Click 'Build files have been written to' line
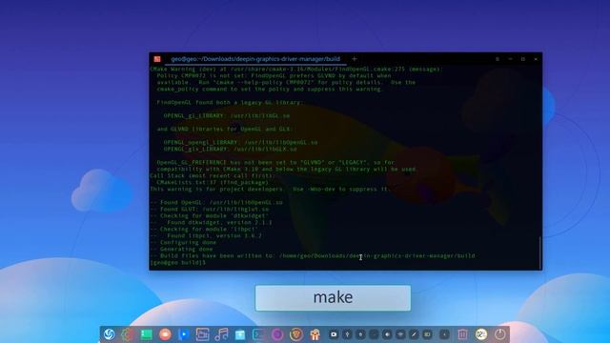 [x=313, y=256]
